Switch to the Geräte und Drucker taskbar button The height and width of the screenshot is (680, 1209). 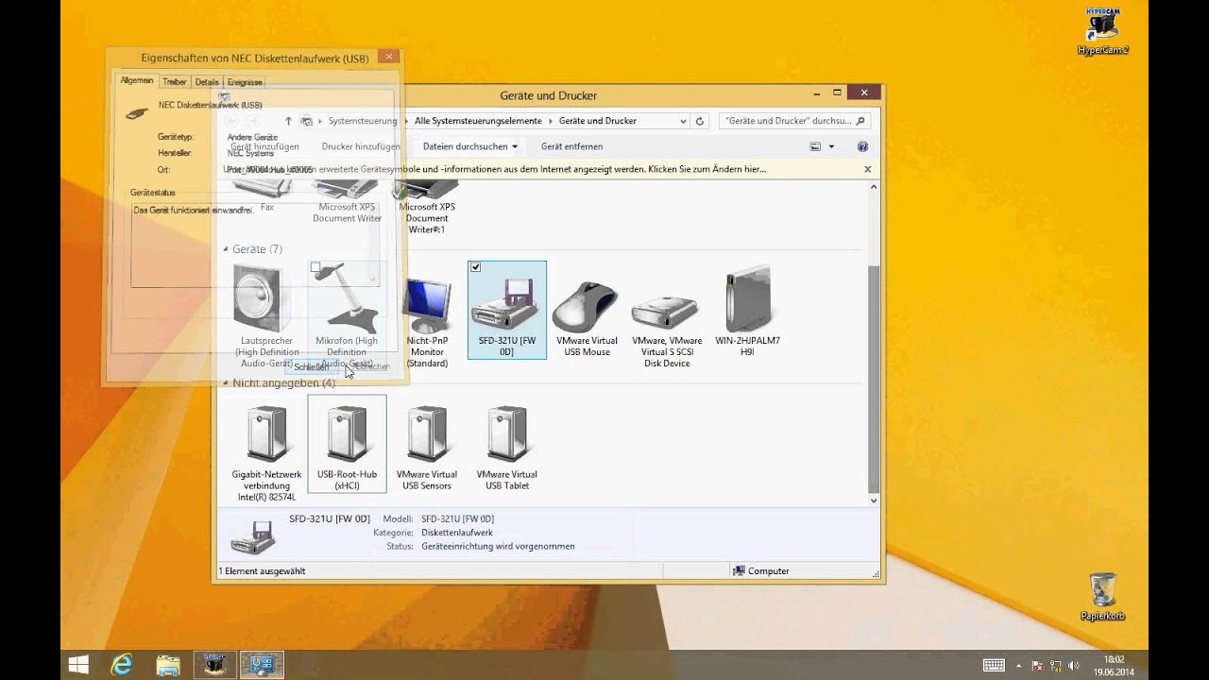click(262, 665)
